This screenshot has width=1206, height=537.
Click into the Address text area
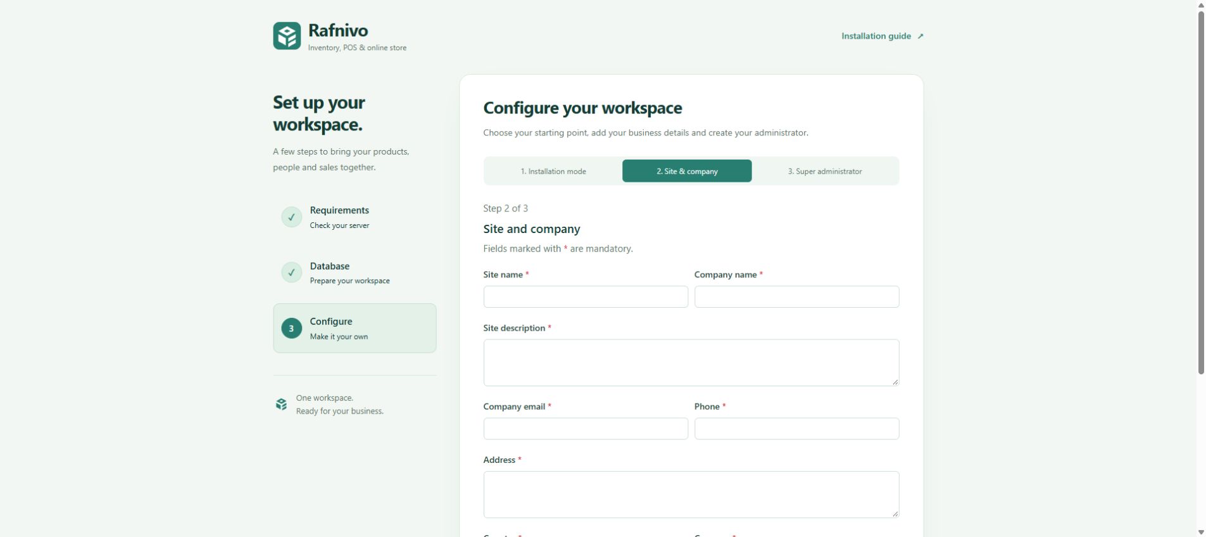click(x=691, y=495)
